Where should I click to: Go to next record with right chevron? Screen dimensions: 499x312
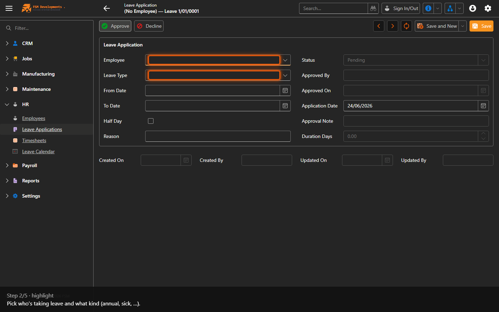coord(393,26)
